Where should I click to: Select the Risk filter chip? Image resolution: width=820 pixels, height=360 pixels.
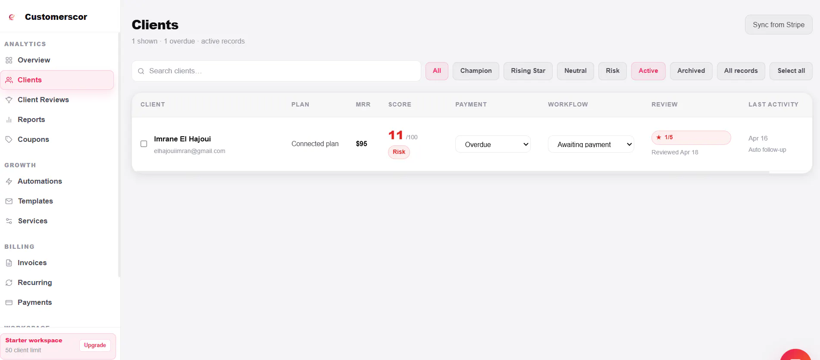[613, 71]
